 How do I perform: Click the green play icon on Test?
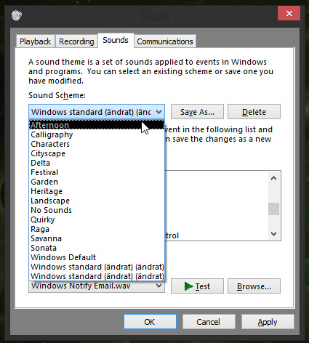(x=188, y=286)
